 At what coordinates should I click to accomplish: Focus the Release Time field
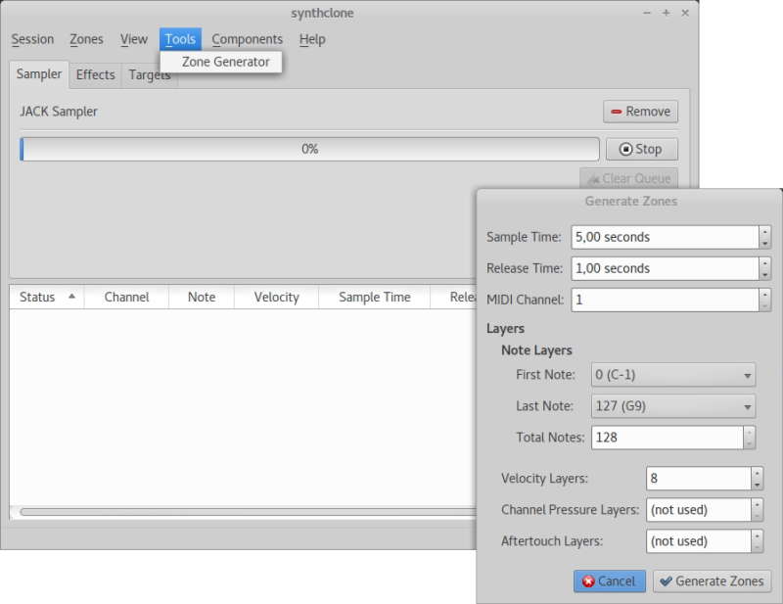point(665,269)
